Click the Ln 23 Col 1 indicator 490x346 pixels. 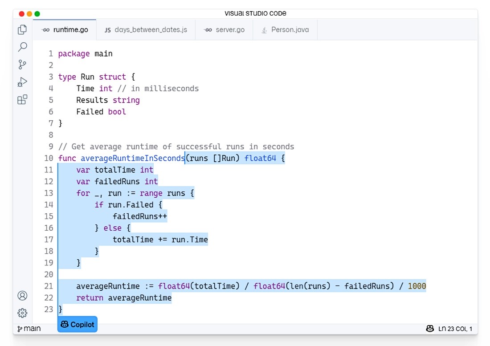[455, 329]
